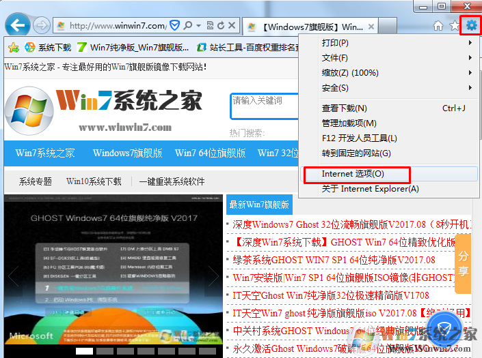Open Win7纯净版_Win7旗舰版 bookmark
Viewport: 482px width, 358px height.
(133, 48)
